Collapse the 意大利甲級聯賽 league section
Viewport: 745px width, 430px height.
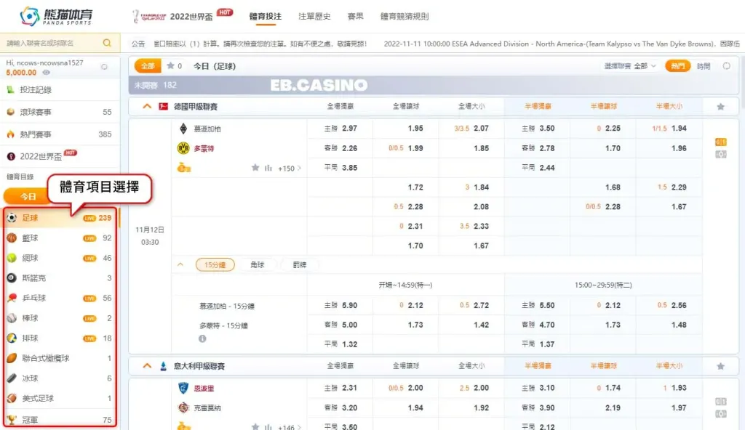click(x=147, y=365)
